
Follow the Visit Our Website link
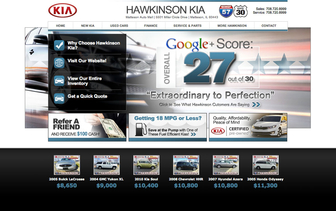(87, 61)
